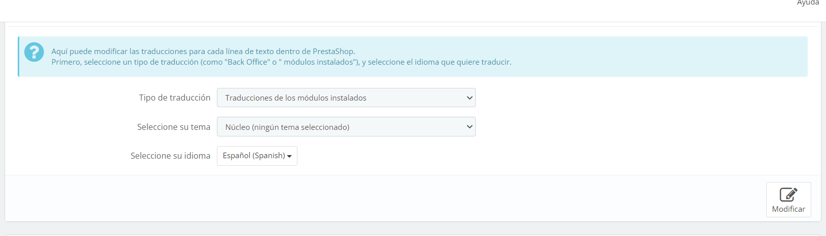Open the Español (Spanish) language dropdown
This screenshot has width=826, height=236.
tap(257, 156)
